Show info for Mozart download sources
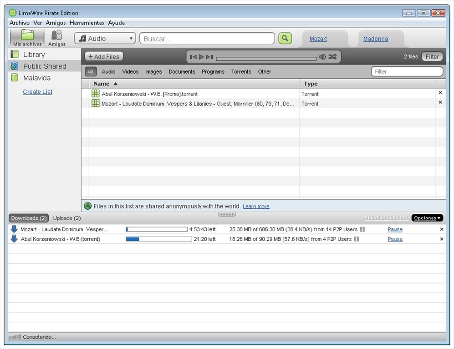The width and height of the screenshot is (454, 349). [362, 229]
